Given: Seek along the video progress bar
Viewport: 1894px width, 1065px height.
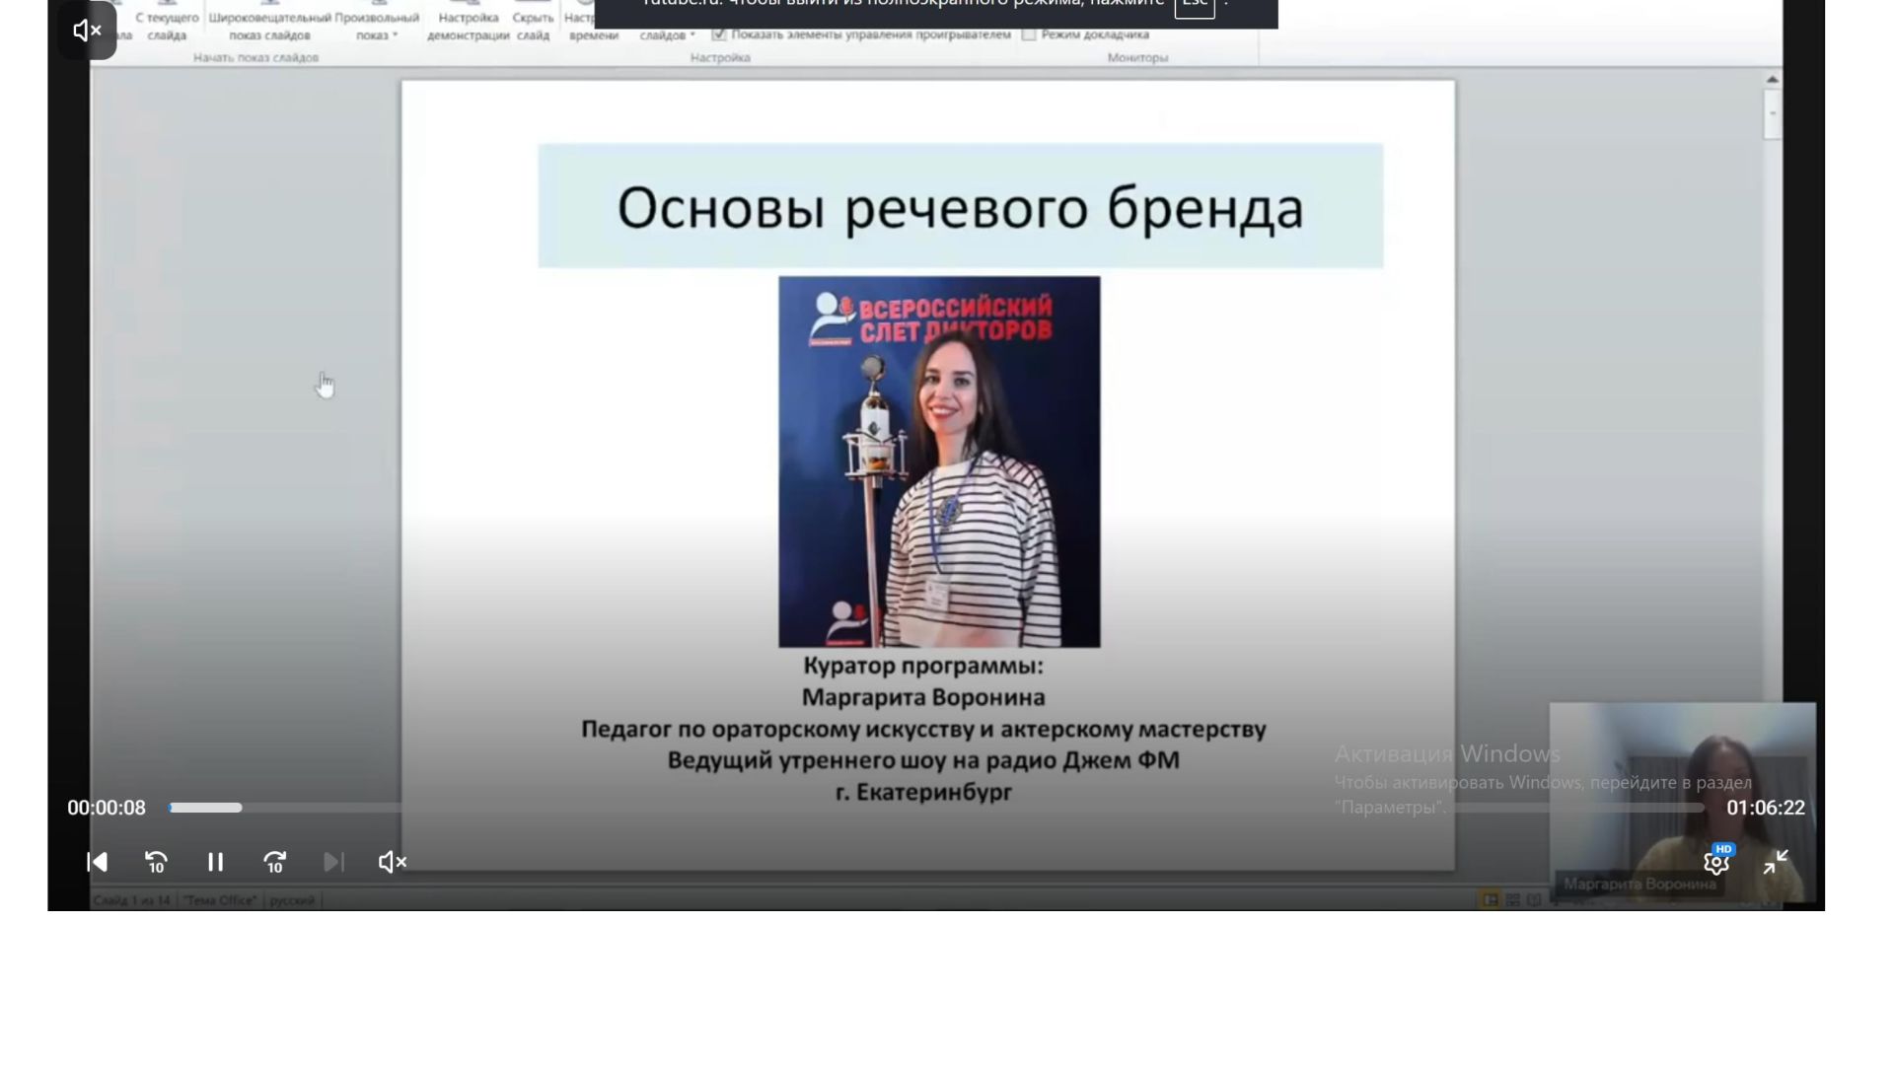Looking at the screenshot, I should pos(937,808).
